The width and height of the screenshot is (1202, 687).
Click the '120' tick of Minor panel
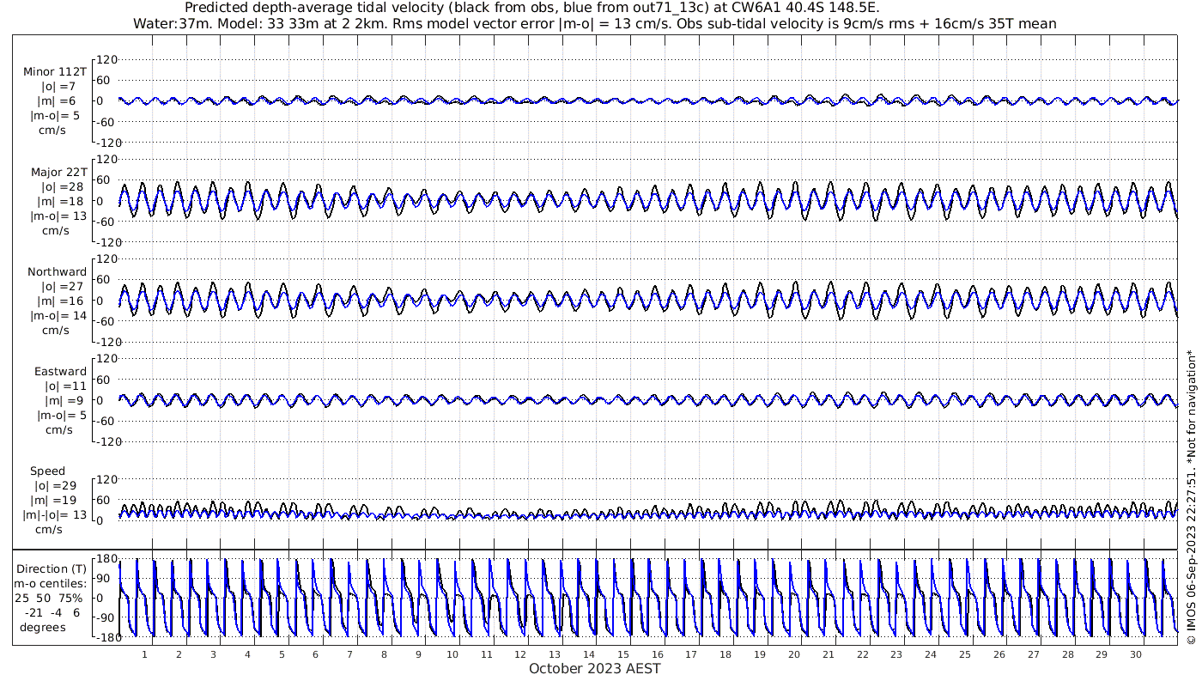[x=106, y=59]
